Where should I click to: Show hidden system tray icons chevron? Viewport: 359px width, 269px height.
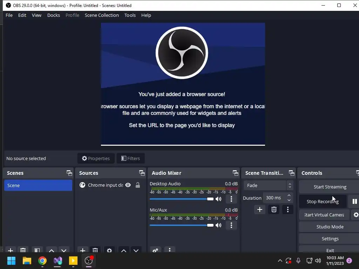click(280, 261)
